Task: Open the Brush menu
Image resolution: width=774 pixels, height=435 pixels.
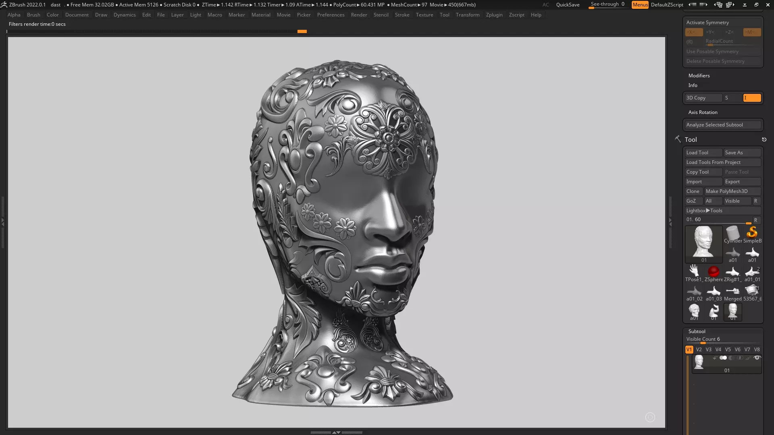Action: click(x=33, y=15)
